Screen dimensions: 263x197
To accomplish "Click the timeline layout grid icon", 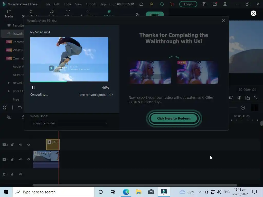I will pyautogui.click(x=5, y=107).
